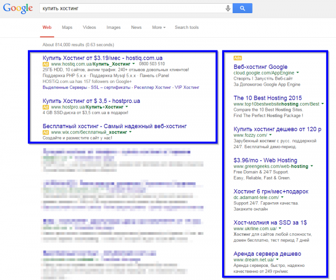This screenshot has height=280, width=336.
Task: Click the Google logo
Action: (x=18, y=8)
